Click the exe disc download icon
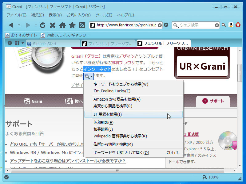246x184 pixels. pos(228,141)
